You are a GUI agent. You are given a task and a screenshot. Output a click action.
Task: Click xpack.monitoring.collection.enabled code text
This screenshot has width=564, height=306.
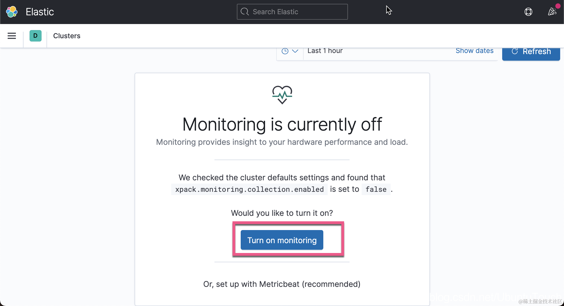tap(249, 189)
